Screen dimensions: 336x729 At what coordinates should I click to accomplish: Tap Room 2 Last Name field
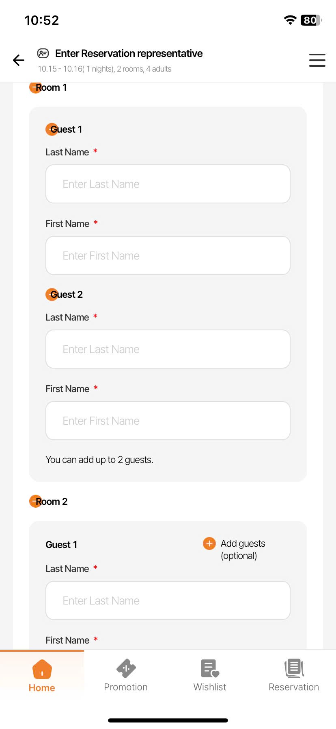pos(168,600)
